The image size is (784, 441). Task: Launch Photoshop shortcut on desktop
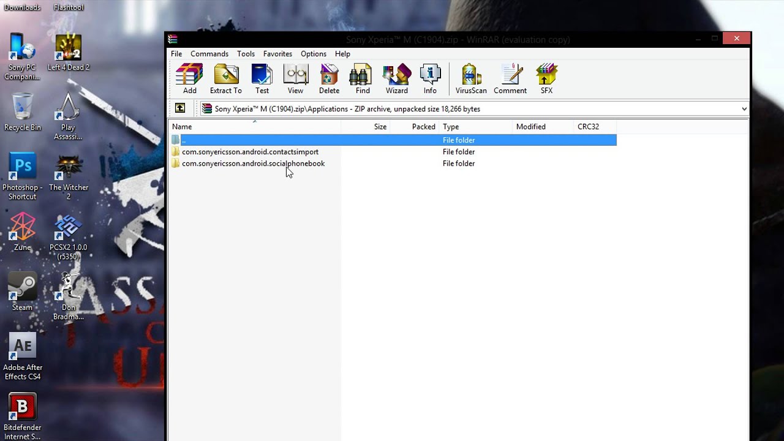coord(23,176)
